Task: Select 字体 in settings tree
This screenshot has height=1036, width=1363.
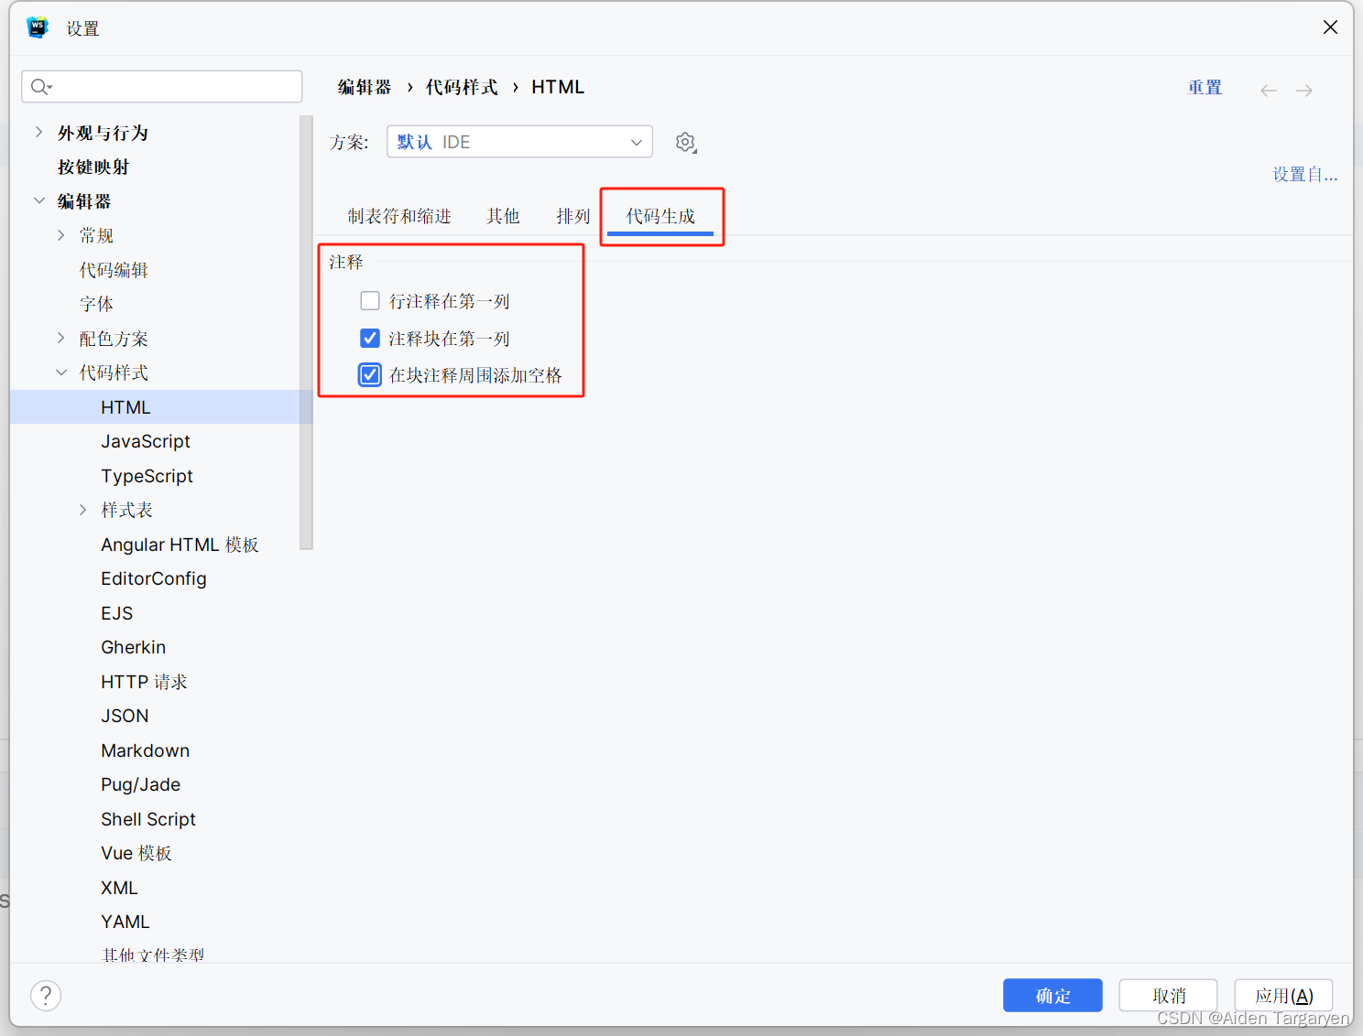Action: click(x=96, y=304)
